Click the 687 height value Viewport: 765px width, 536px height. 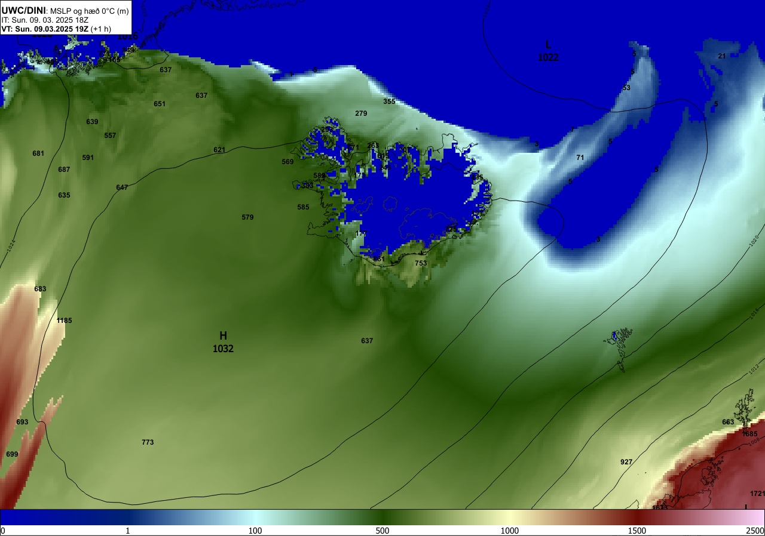coord(64,170)
